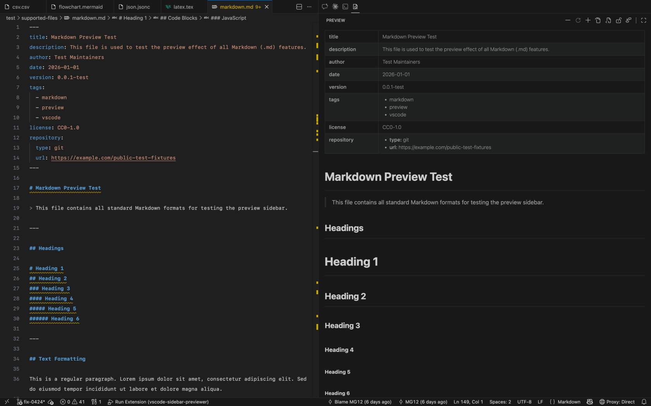Click 'license: CC0-1.0' line in editor

[54, 128]
